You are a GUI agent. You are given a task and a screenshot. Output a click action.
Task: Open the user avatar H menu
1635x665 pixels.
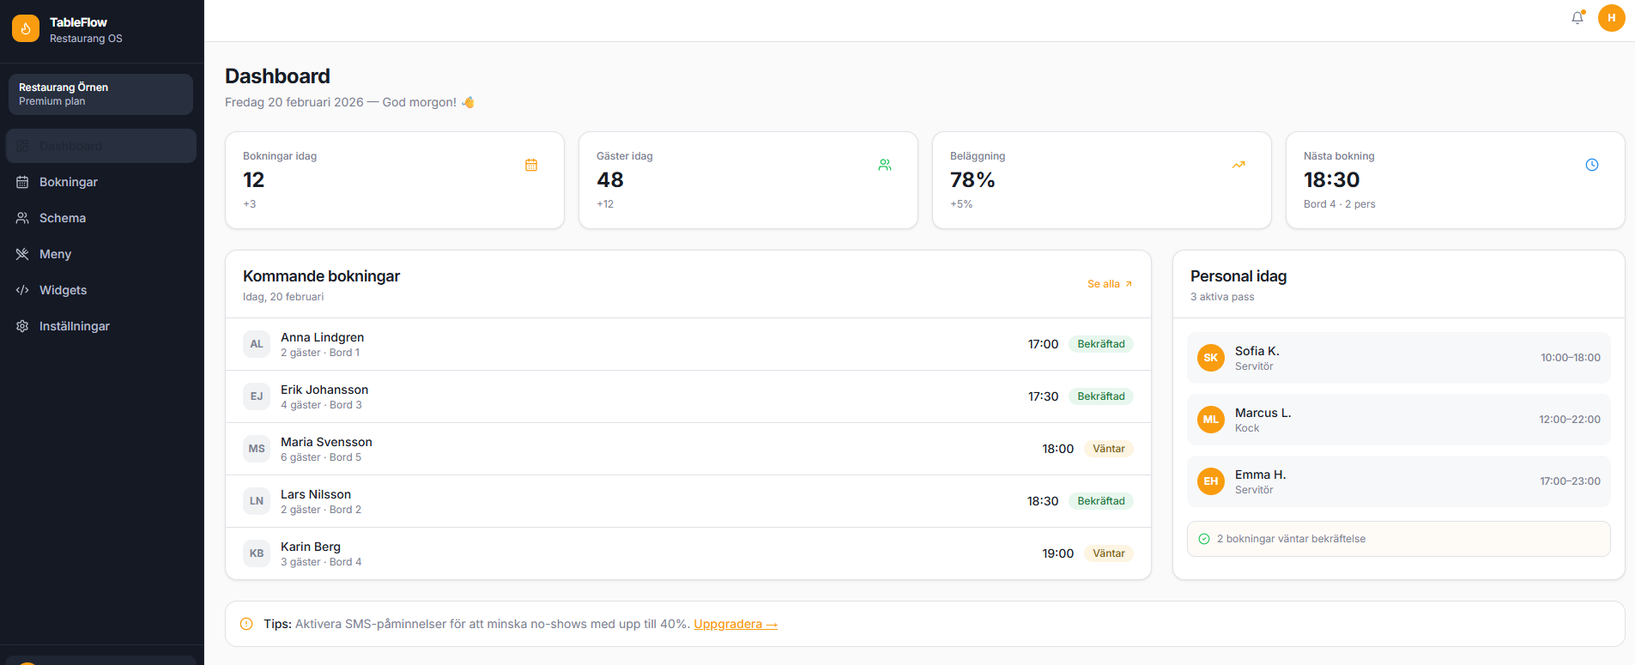(x=1611, y=17)
